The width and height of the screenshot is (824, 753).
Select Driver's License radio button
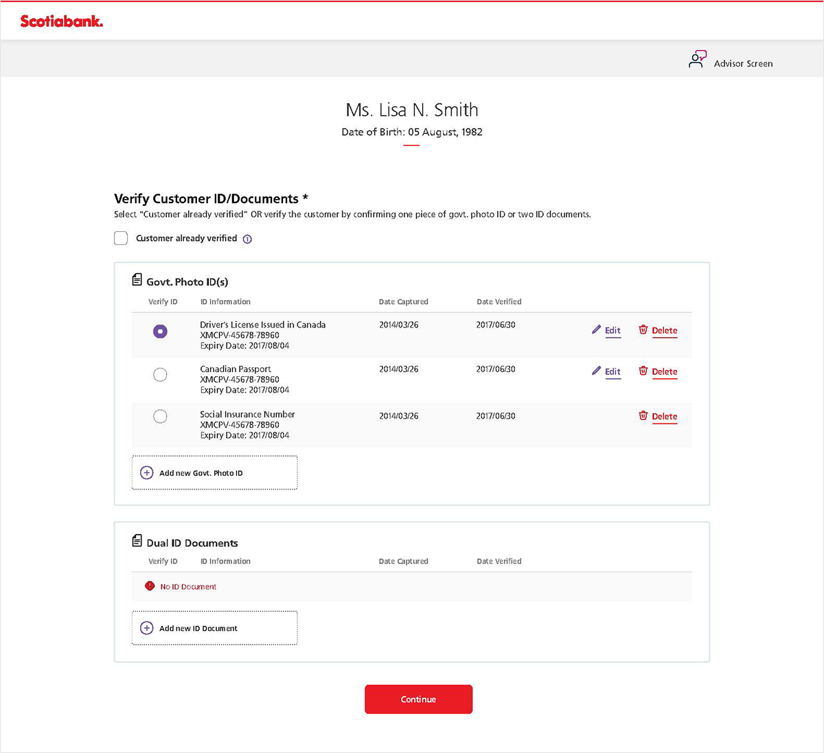(x=160, y=332)
